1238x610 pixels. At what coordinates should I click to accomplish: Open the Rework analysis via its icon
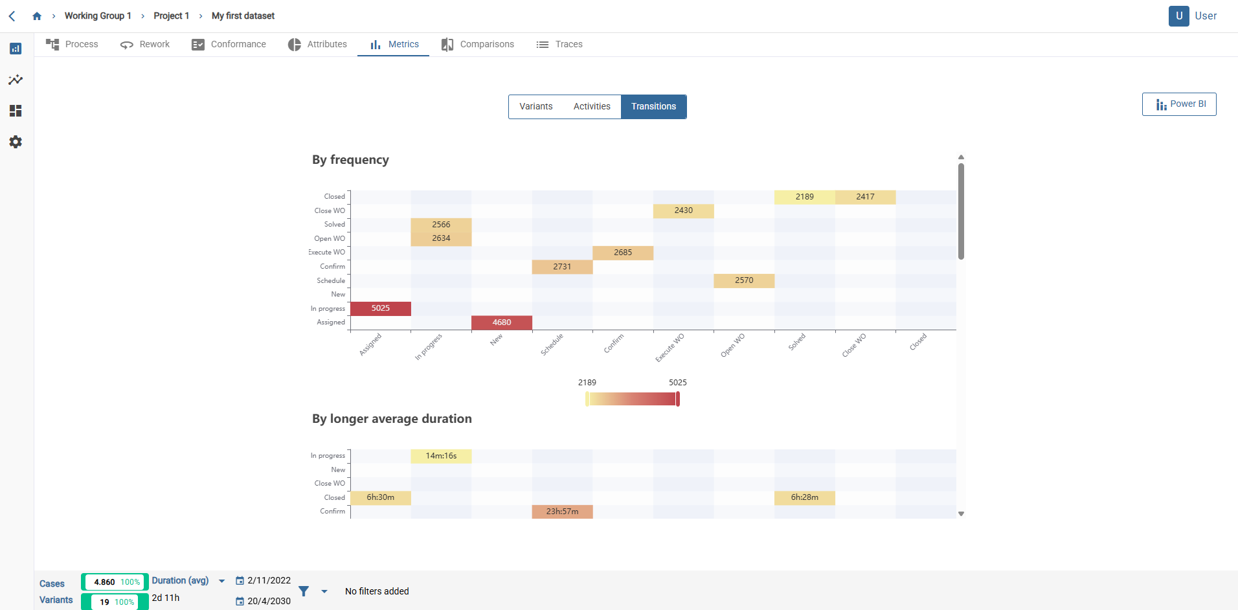pos(127,44)
